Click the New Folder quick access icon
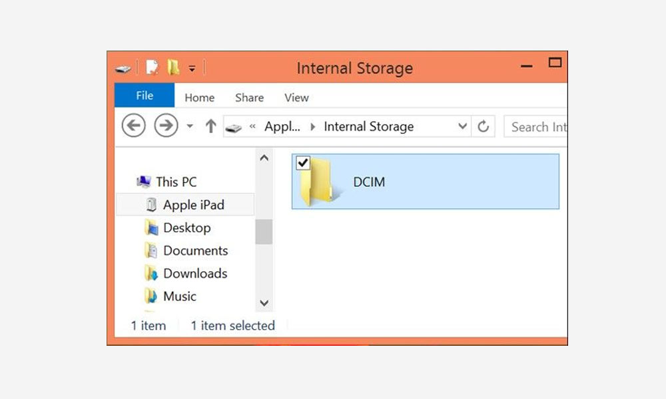Image resolution: width=666 pixels, height=399 pixels. [173, 67]
